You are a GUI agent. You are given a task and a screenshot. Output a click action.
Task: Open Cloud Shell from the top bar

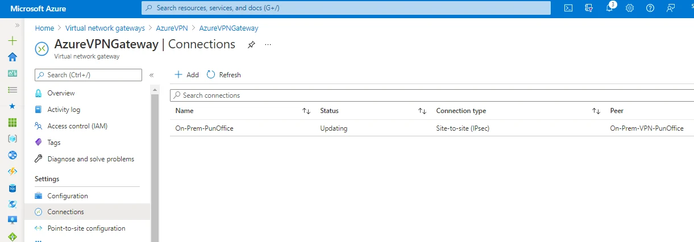pos(568,8)
